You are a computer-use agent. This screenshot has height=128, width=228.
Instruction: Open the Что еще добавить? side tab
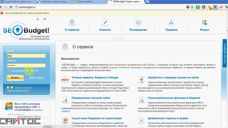225,53
